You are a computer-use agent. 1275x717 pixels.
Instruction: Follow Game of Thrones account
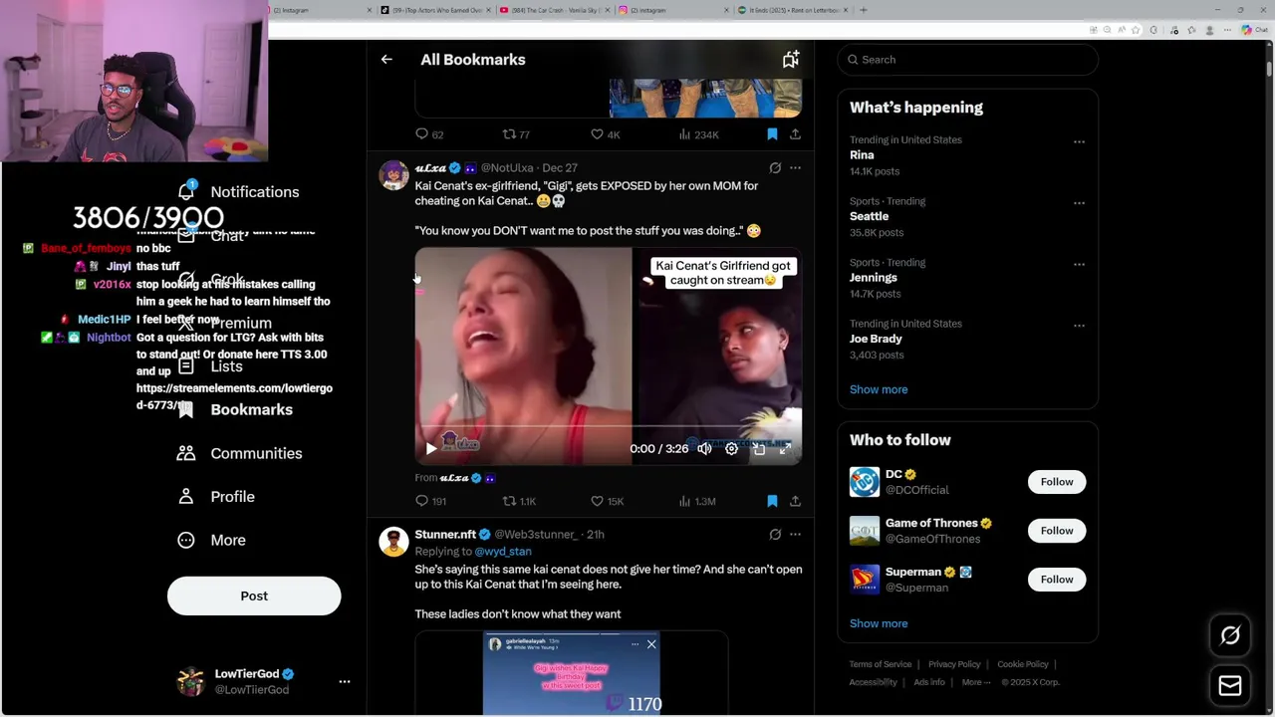pos(1057,531)
